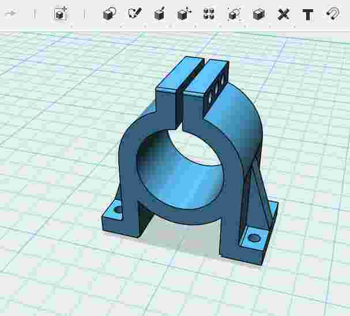Open the Construct tool icon
The height and width of the screenshot is (316, 350).
(160, 14)
